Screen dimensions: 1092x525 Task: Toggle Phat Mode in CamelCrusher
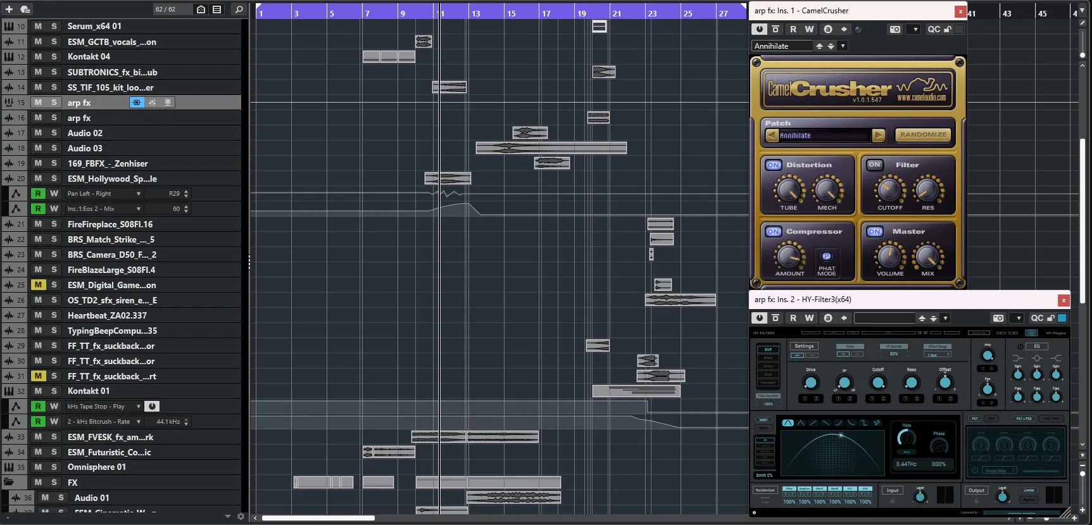pyautogui.click(x=826, y=256)
